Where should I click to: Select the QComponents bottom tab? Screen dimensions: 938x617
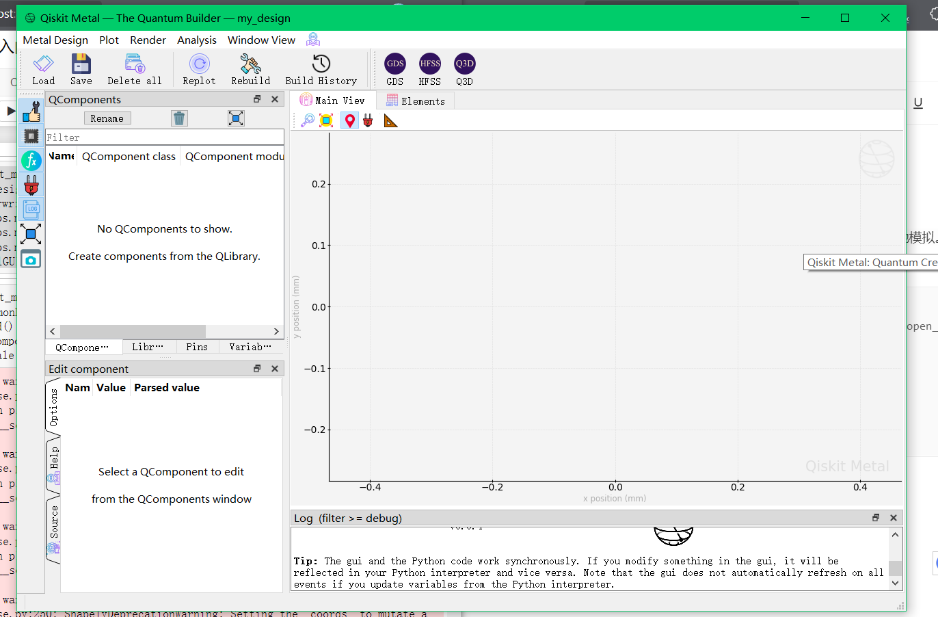[x=83, y=347]
